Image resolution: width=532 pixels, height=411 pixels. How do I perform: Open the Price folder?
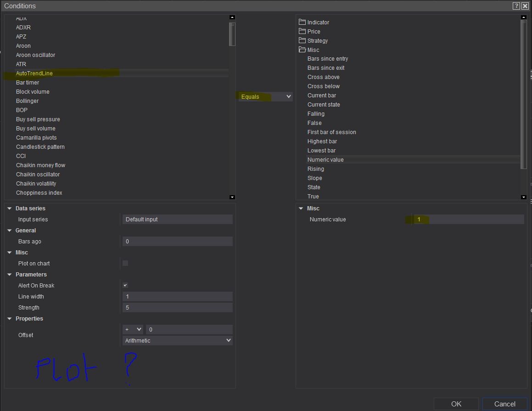309,32
